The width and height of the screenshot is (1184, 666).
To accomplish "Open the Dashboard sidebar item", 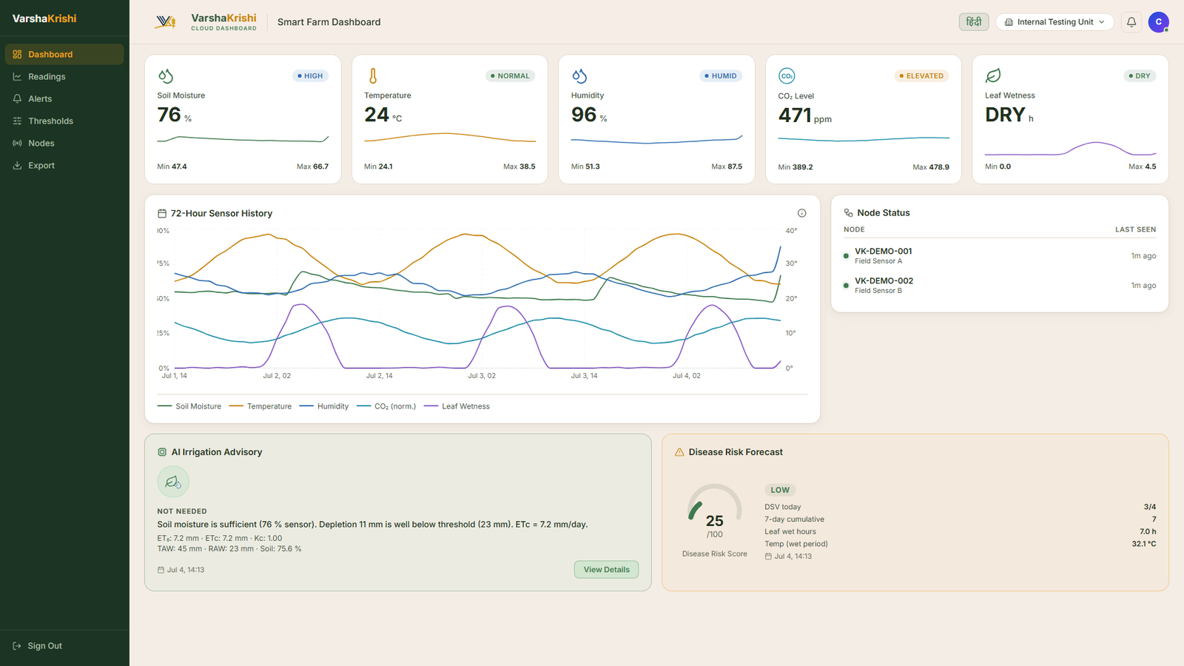I will 64,54.
